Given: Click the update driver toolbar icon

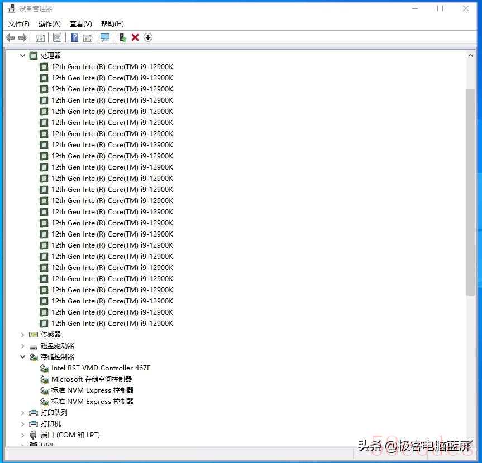Looking at the screenshot, I should pos(123,37).
